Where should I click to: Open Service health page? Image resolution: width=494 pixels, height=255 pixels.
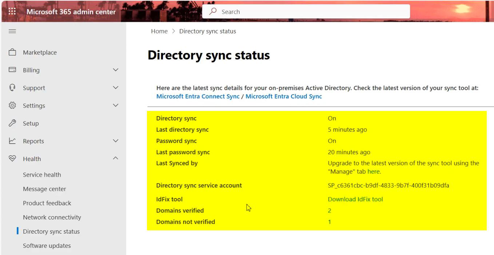tap(42, 175)
